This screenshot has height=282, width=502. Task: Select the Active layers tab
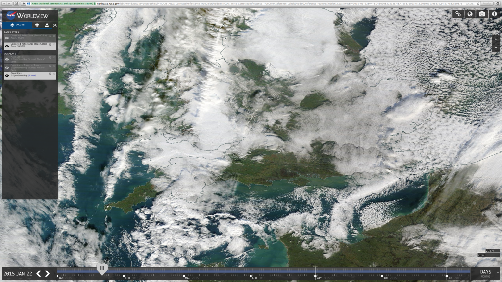(x=17, y=25)
